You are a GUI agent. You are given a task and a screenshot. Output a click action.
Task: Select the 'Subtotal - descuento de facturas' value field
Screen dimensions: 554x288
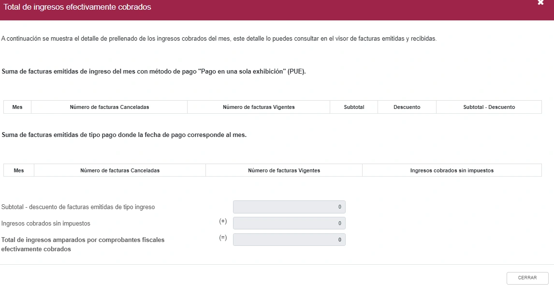[x=289, y=207]
